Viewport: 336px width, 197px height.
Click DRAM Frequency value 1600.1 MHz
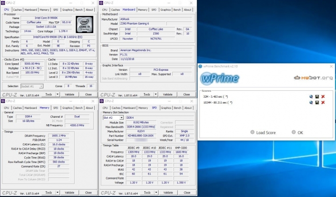59,136
